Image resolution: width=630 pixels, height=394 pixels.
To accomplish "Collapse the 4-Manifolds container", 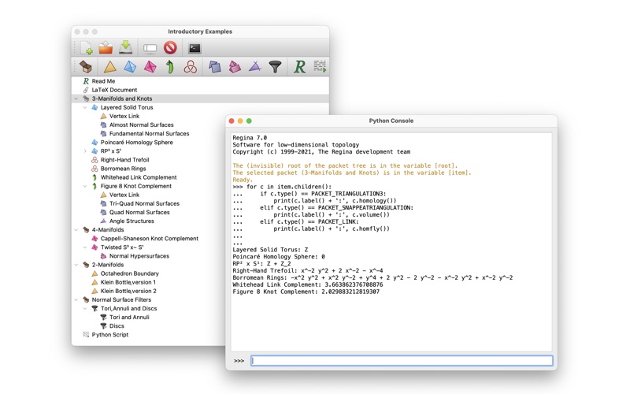I will (76, 230).
